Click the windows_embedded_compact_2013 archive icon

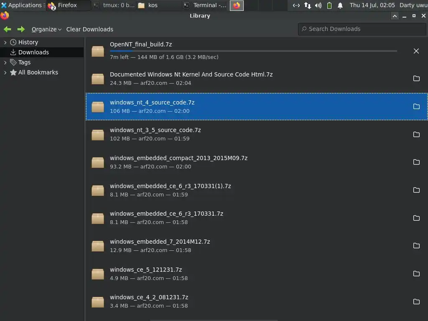pyautogui.click(x=98, y=163)
